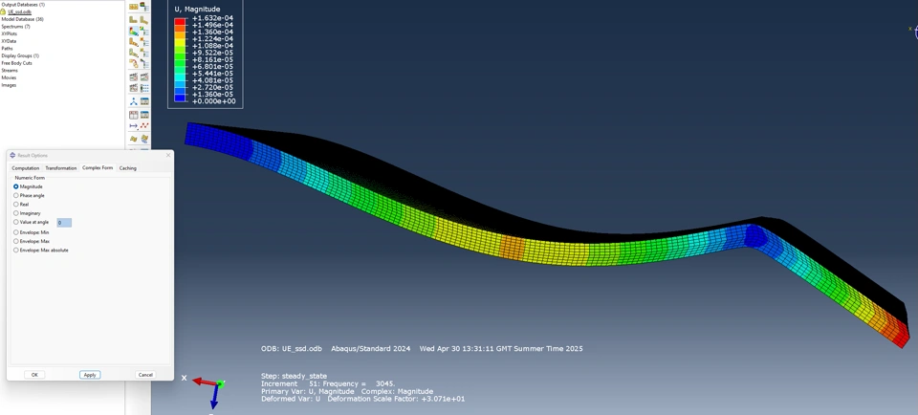Click the 'Step: steady_state' state block text
This screenshot has width=918, height=415.
tap(294, 376)
